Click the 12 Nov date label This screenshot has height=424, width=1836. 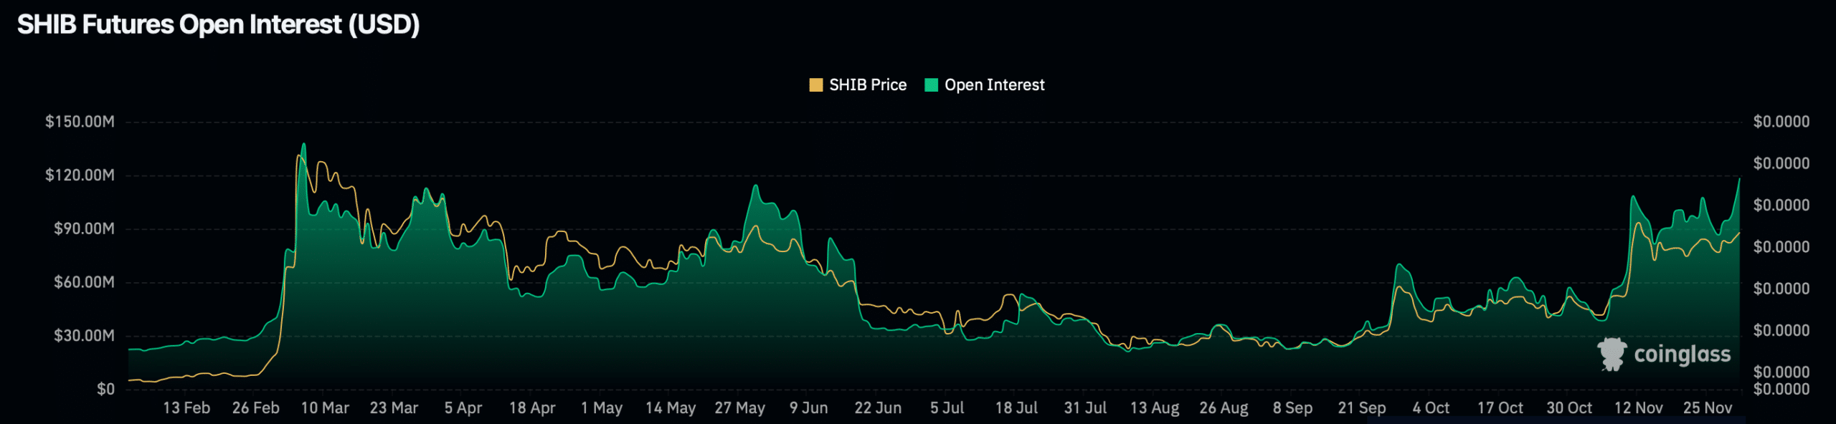1639,408
